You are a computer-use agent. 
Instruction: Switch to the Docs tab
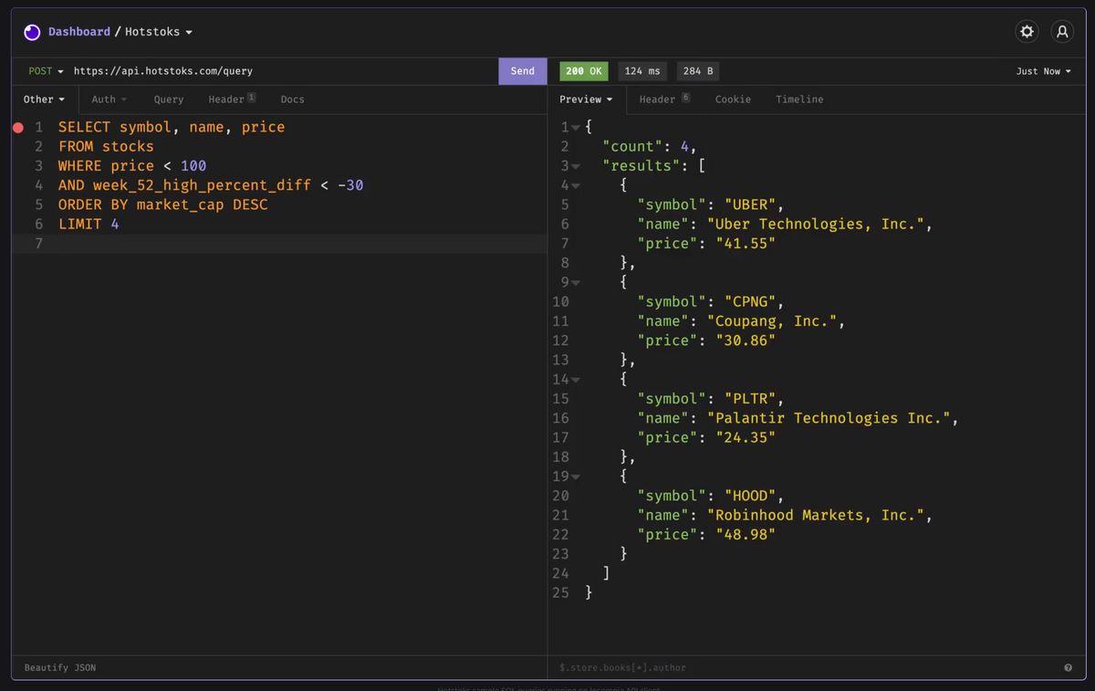coord(293,99)
